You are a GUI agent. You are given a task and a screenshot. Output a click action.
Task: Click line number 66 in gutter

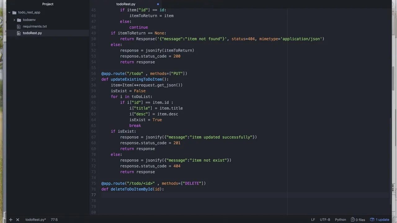pos(93,131)
